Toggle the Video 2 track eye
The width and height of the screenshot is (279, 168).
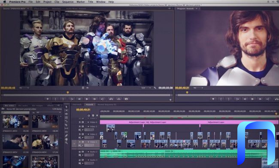[80, 134]
